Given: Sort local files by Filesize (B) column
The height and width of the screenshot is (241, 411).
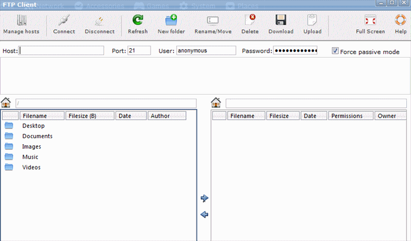Looking at the screenshot, I should 90,116.
